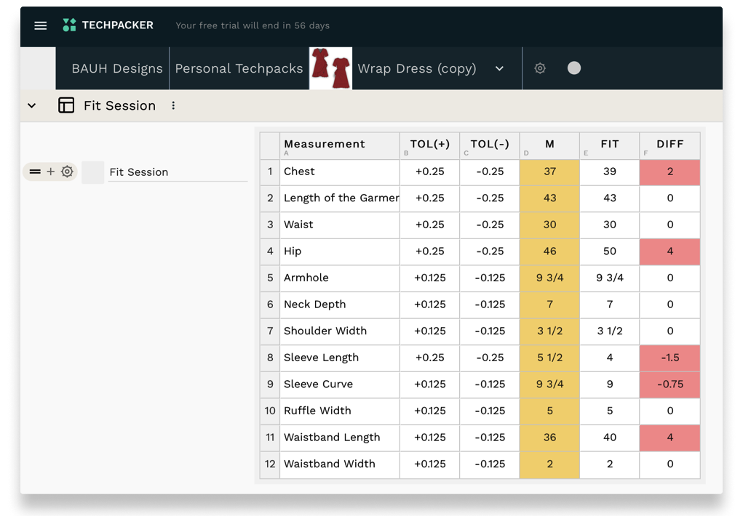Click the yellow M cell with value 46

[x=549, y=251]
